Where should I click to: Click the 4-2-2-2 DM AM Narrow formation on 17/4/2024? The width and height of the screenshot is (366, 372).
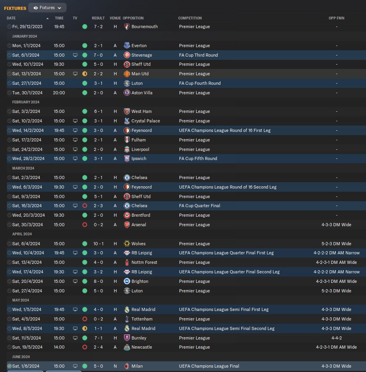tap(336, 272)
